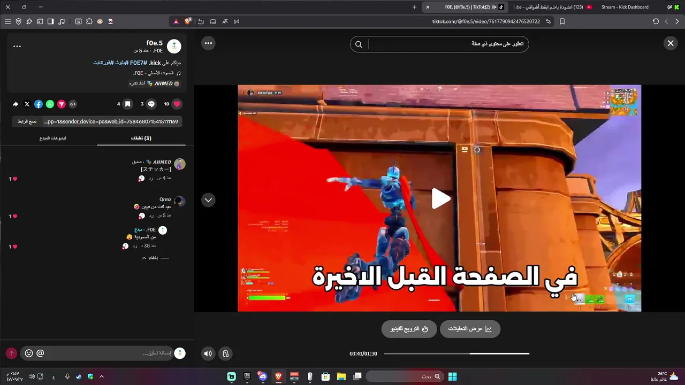Screen dimensions: 685x385
Task: Open Brave Shields lion icon
Action: coord(188,21)
